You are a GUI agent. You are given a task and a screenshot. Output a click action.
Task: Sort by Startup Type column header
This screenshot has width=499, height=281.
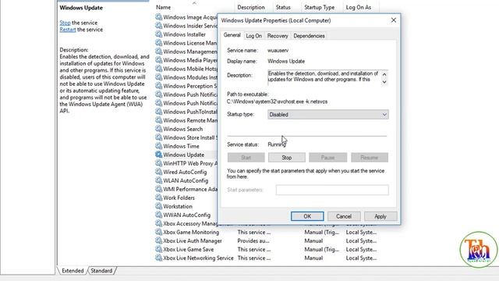(x=319, y=7)
